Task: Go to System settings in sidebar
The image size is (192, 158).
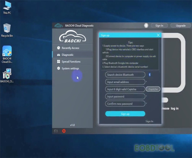Action: click(x=70, y=68)
